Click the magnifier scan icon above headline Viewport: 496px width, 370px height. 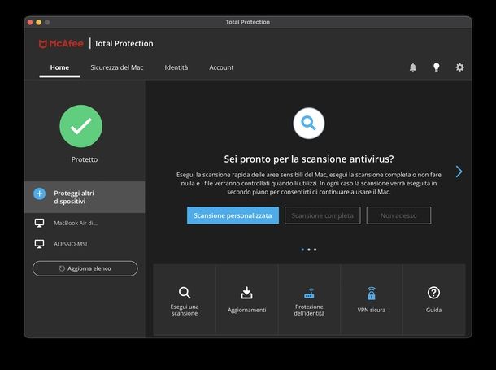(309, 123)
